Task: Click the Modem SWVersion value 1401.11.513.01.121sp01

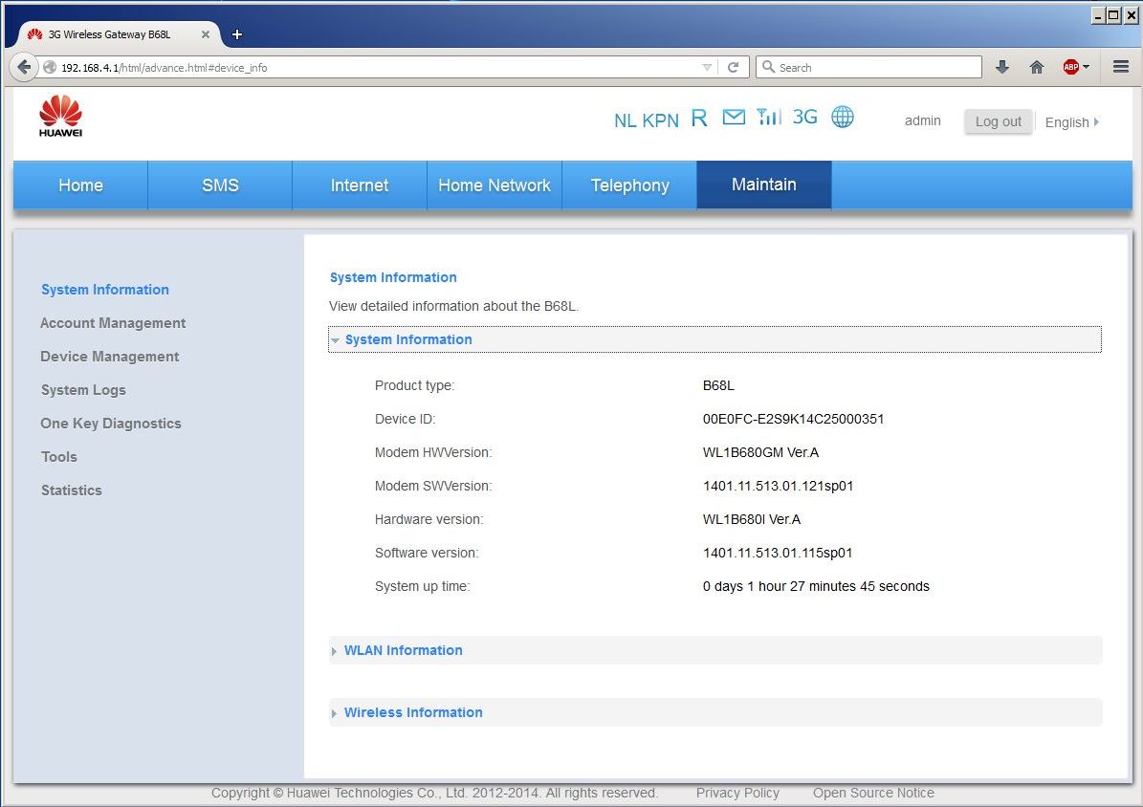Action: tap(778, 487)
